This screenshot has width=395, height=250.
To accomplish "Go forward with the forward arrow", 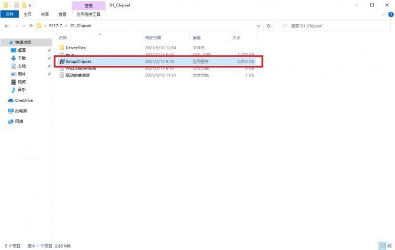I will coord(17,26).
